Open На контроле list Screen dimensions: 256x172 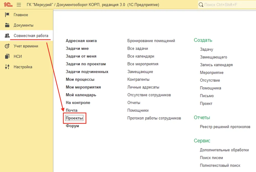(78, 103)
